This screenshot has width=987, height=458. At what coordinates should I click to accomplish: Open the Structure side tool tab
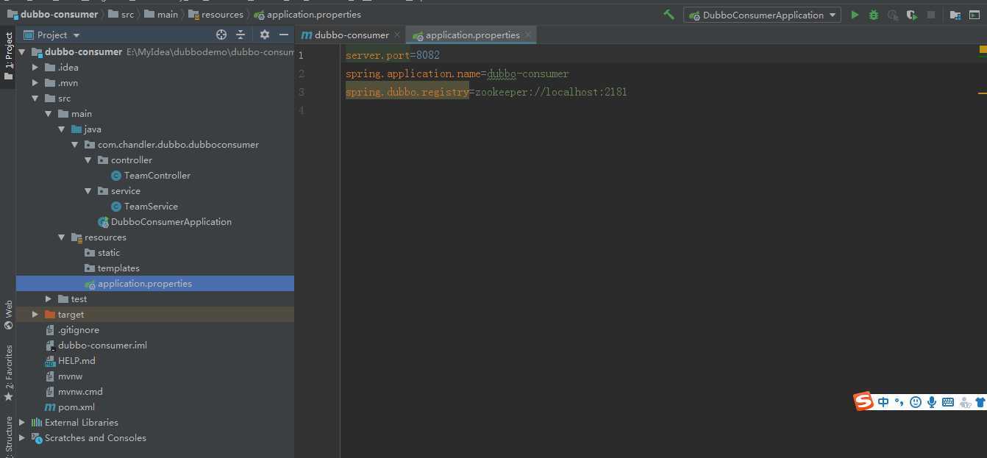8,435
